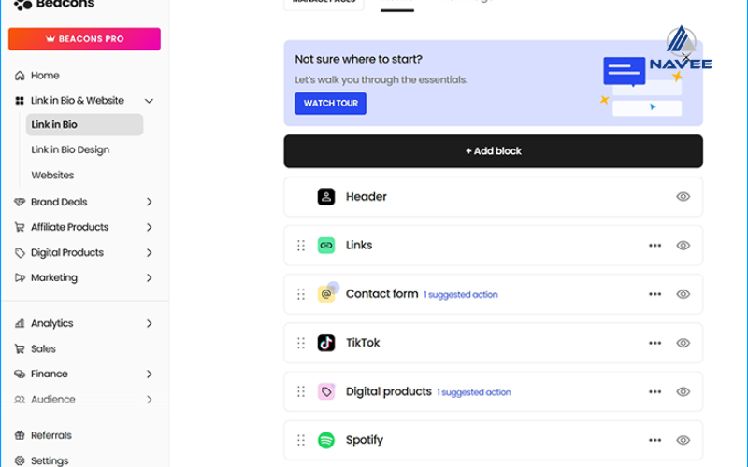The image size is (748, 467).
Task: Expand the Analytics menu chevron
Action: click(x=150, y=323)
